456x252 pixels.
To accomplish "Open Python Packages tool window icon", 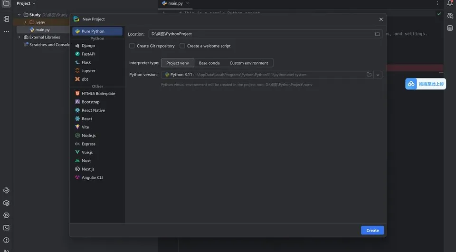I will click(6, 203).
